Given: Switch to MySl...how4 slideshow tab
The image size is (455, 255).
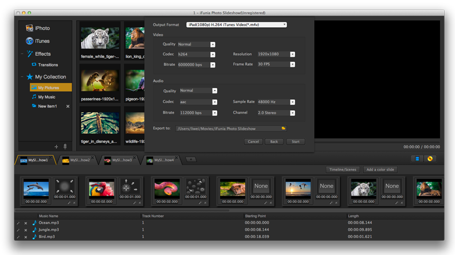Looking at the screenshot, I should pyautogui.click(x=161, y=160).
